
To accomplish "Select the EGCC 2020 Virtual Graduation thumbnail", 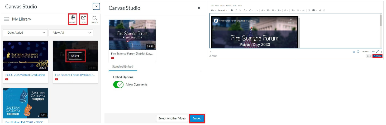I will 26,56.
